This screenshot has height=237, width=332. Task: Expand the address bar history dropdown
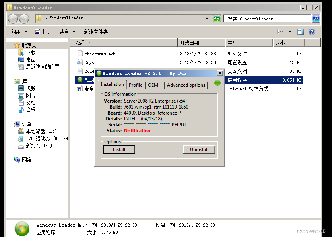207,19
